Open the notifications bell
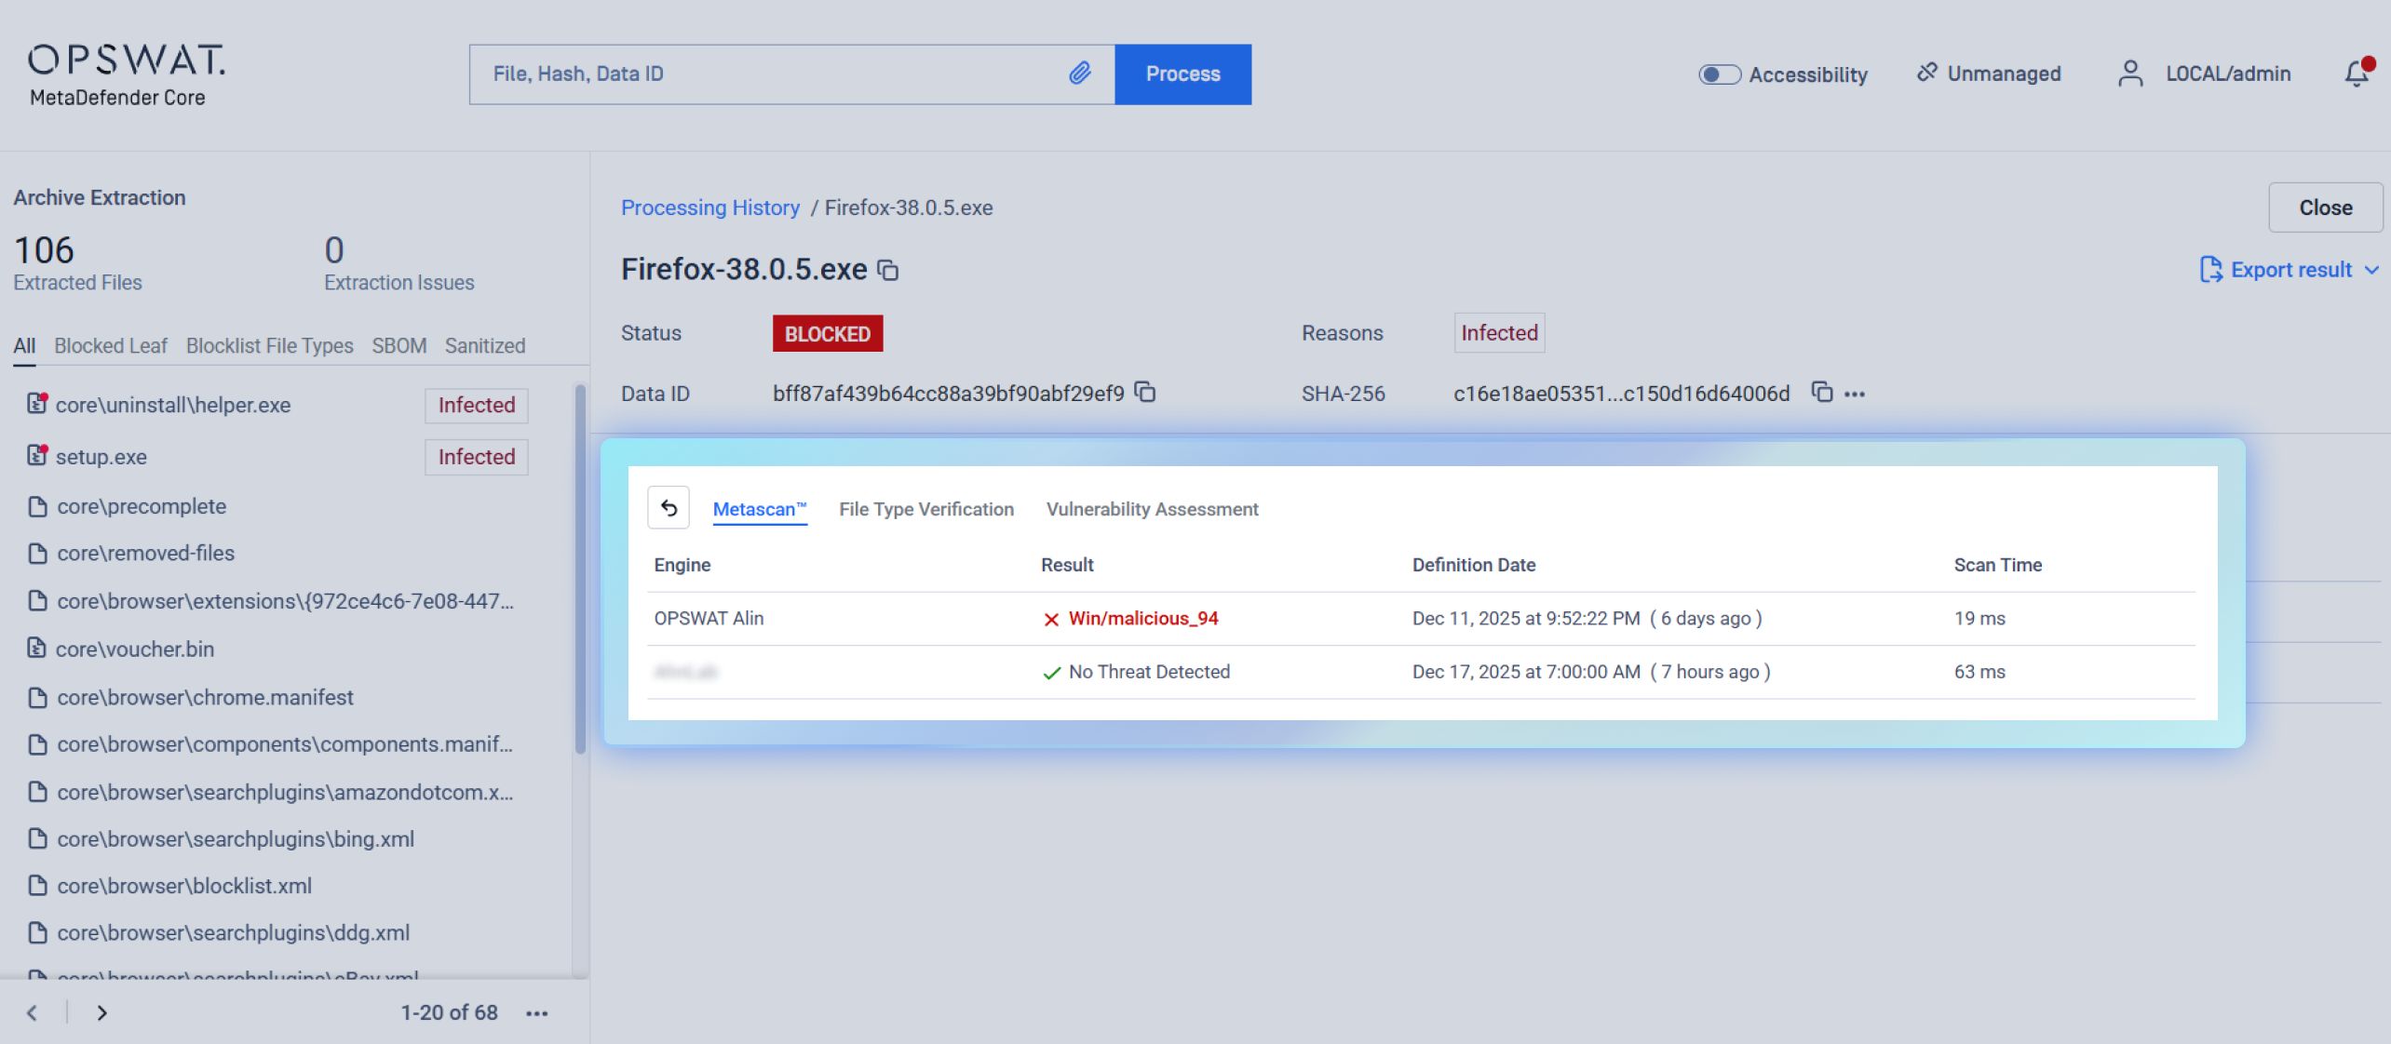This screenshot has height=1044, width=2391. 2357,74
